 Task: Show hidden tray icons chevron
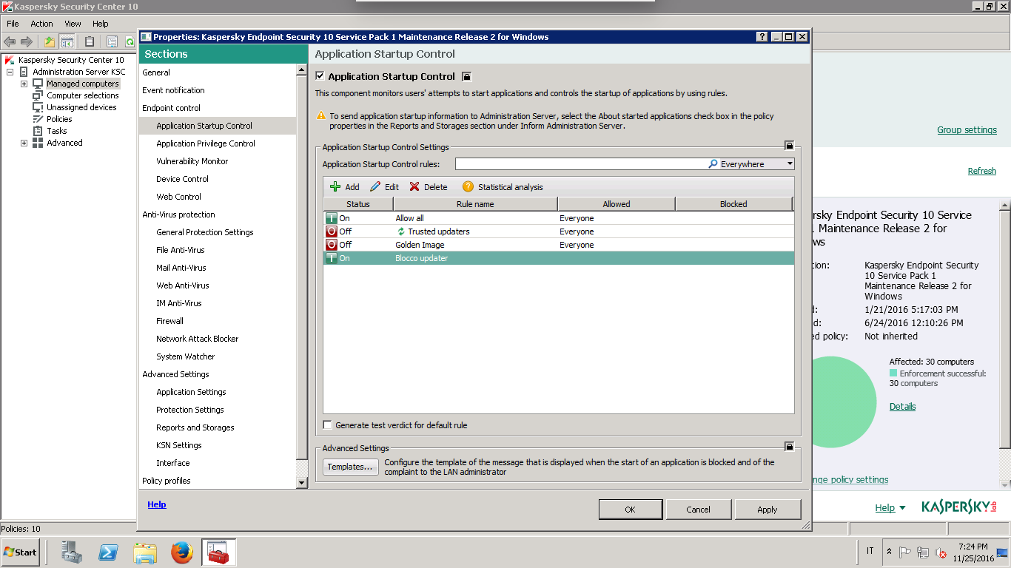889,552
